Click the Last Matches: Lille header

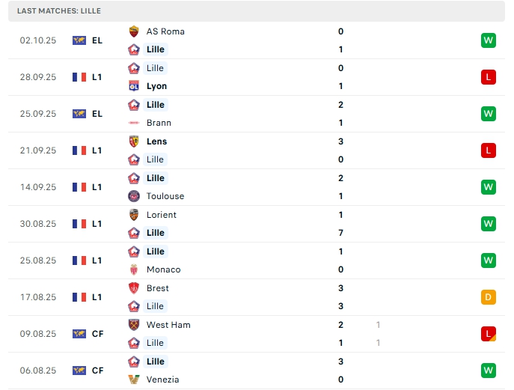59,11
